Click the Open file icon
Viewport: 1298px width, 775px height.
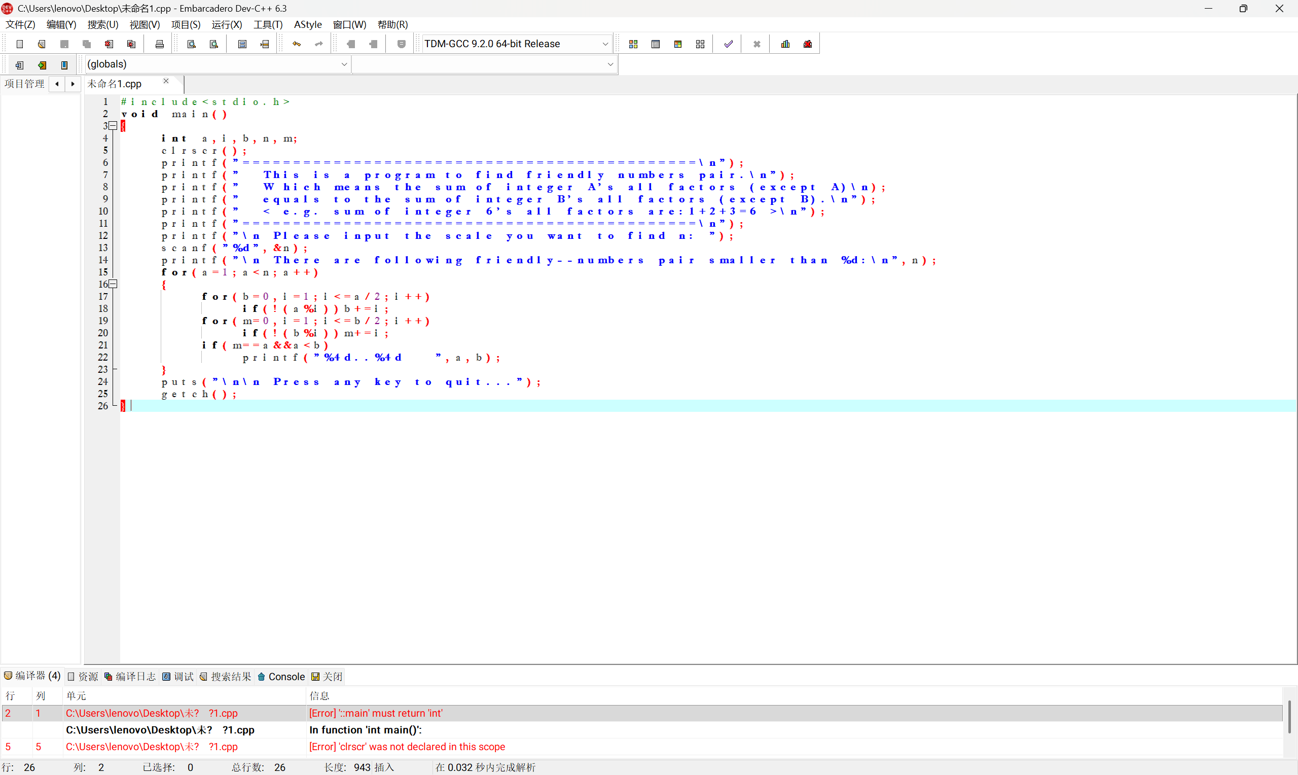pos(42,45)
